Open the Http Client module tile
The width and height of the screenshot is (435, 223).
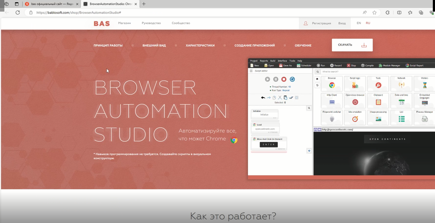click(x=332, y=100)
